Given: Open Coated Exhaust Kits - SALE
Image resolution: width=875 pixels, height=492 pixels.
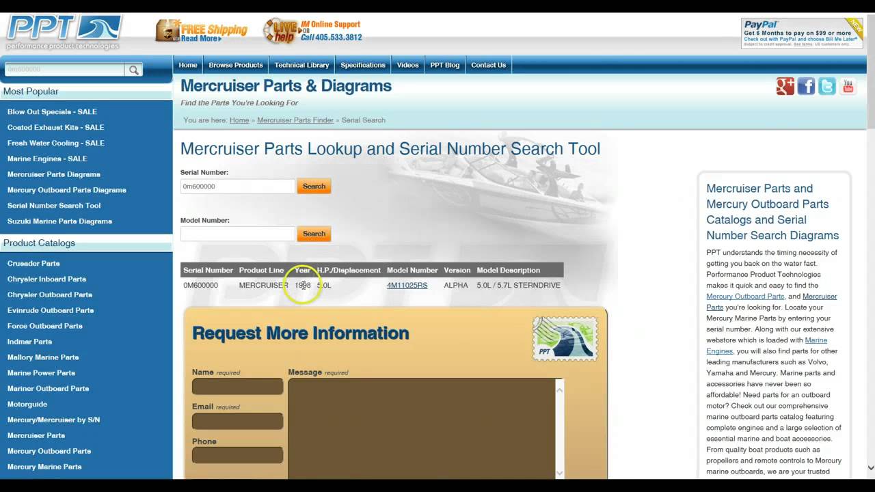Looking at the screenshot, I should (x=56, y=128).
